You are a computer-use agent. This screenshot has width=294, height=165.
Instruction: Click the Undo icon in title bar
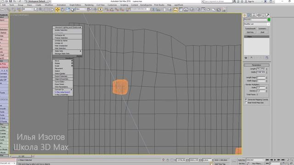click(15, 1)
